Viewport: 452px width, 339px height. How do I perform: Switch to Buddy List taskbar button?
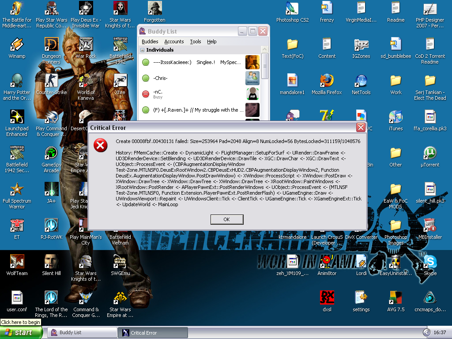[82, 333]
